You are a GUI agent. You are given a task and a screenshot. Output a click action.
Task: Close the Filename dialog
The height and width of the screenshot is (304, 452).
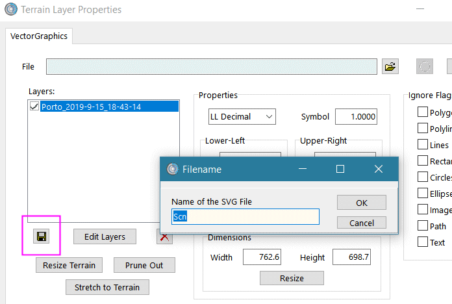pos(379,169)
